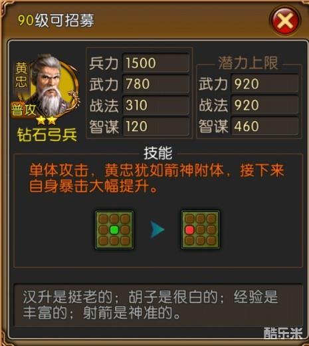Image resolution: width=309 pixels, height=346 pixels.
Task: Tap the 普攻 attack type badge
Action: point(23,110)
